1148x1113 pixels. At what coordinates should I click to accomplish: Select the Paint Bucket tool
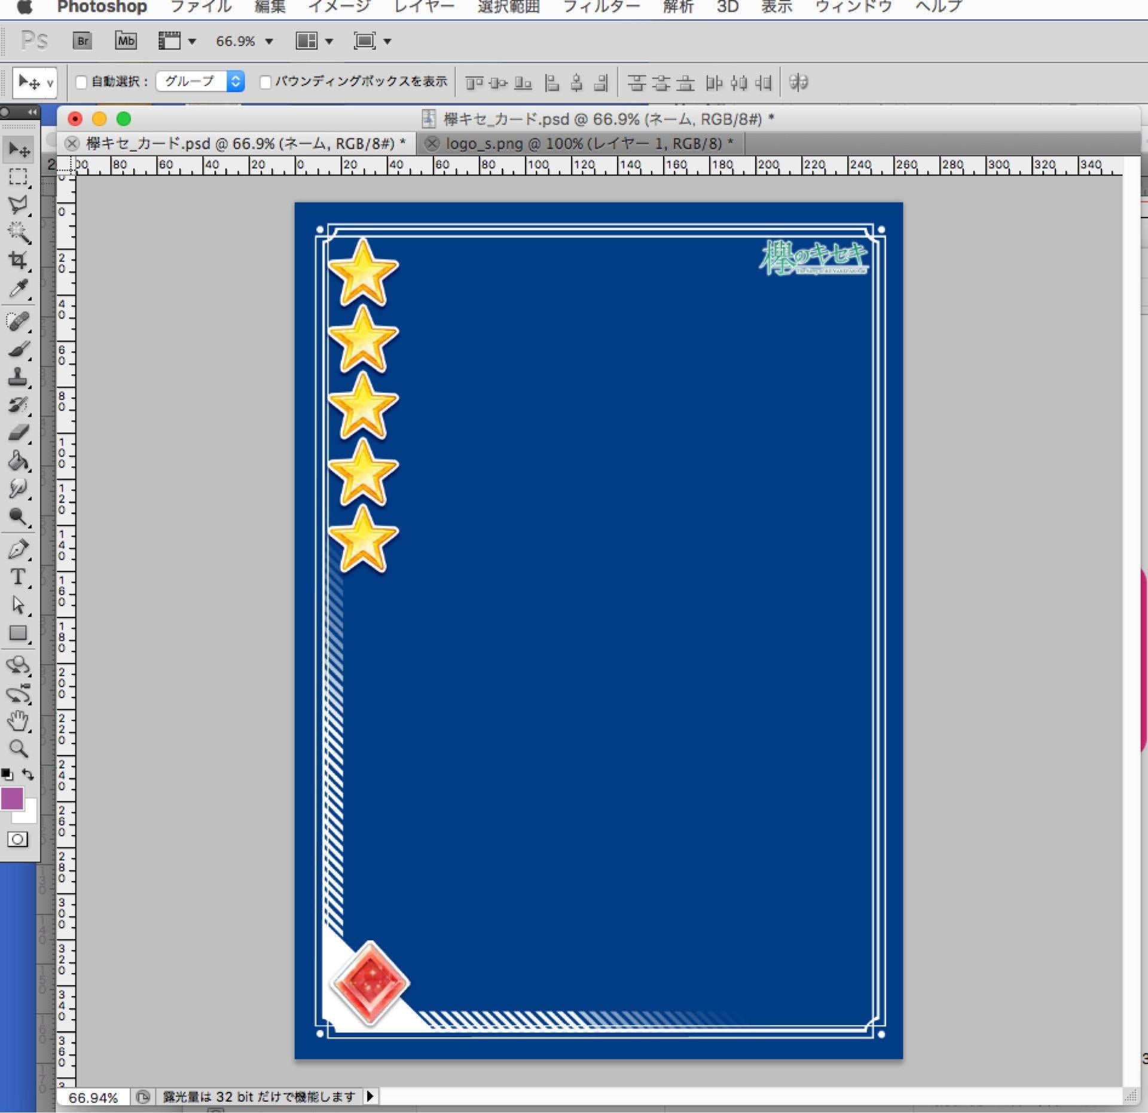point(19,461)
